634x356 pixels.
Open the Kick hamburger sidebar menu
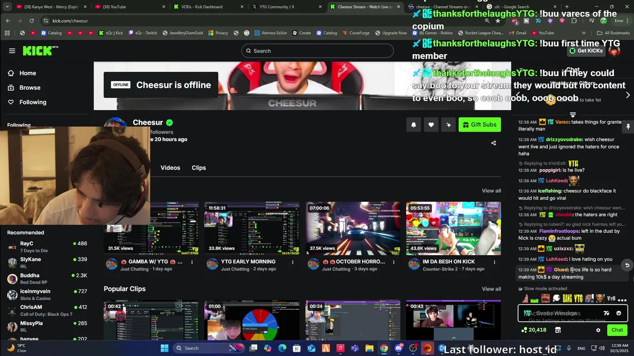[x=12, y=50]
